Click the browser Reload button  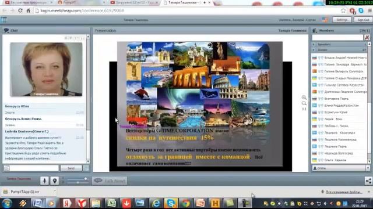(x=20, y=10)
